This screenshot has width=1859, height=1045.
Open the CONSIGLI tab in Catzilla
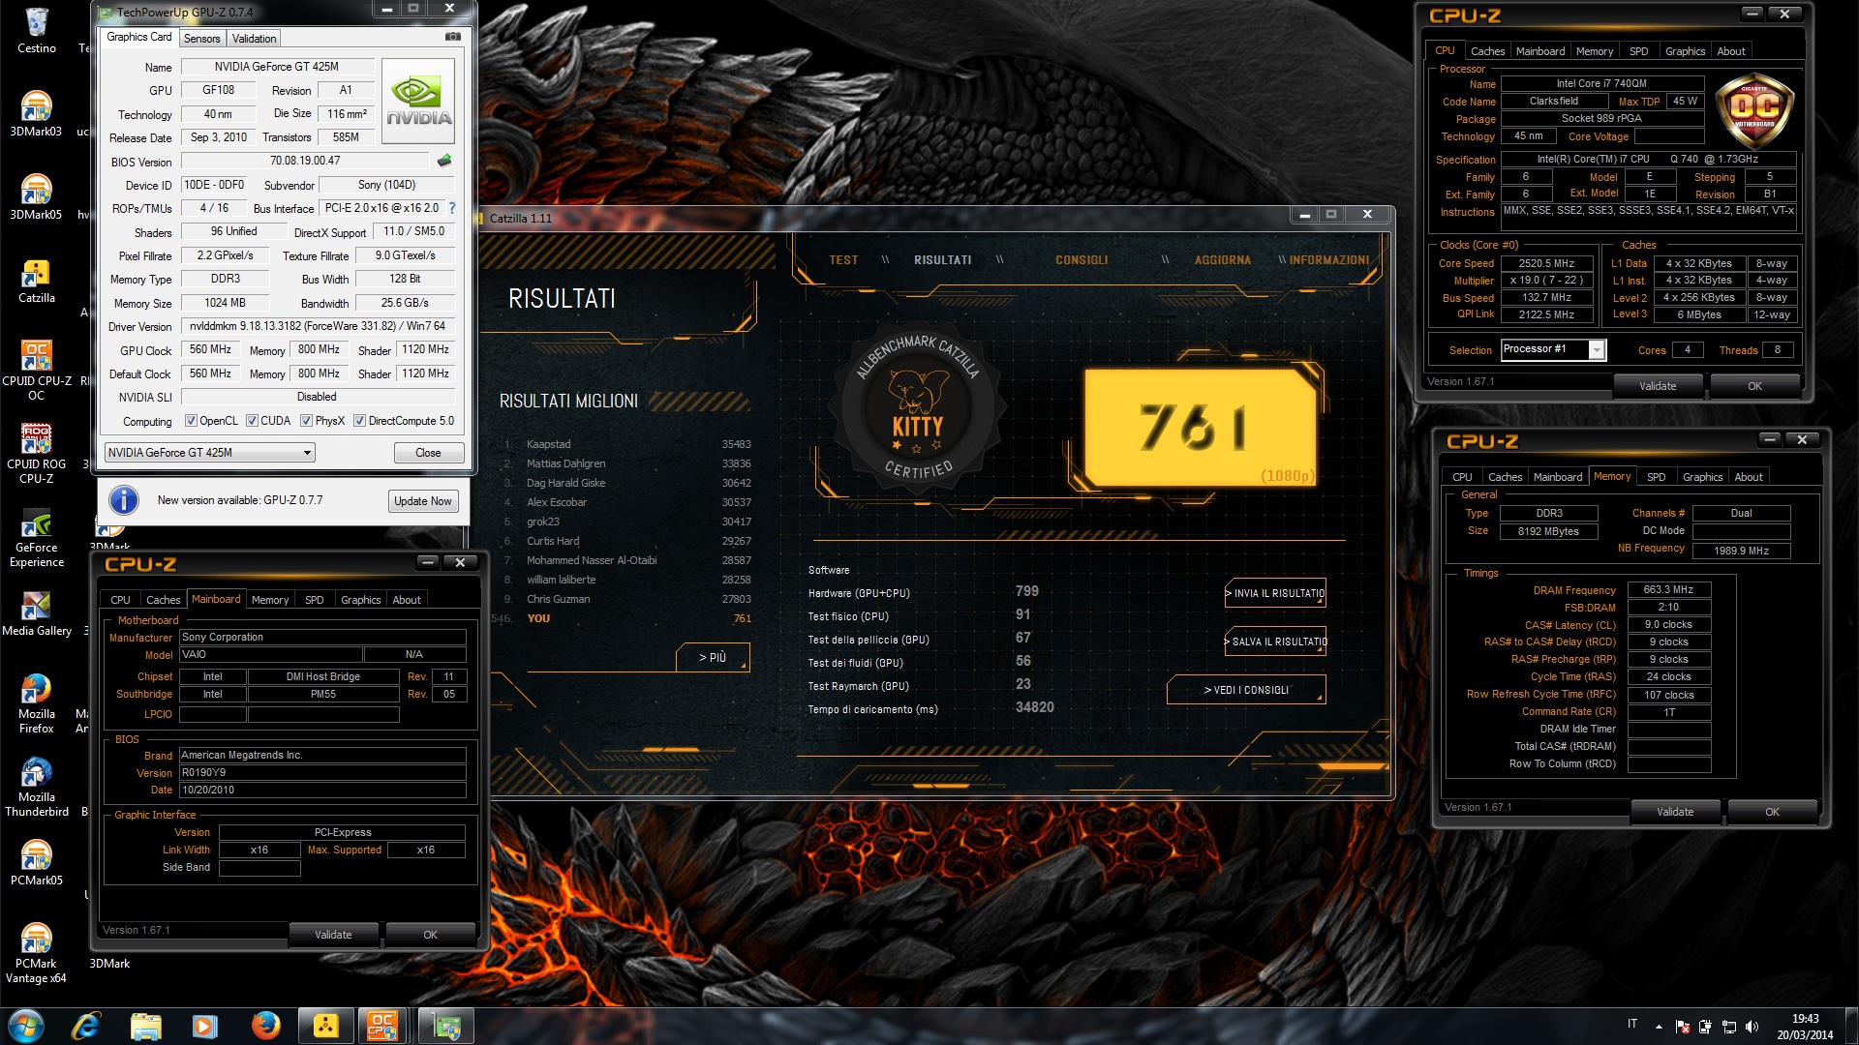tap(1082, 260)
